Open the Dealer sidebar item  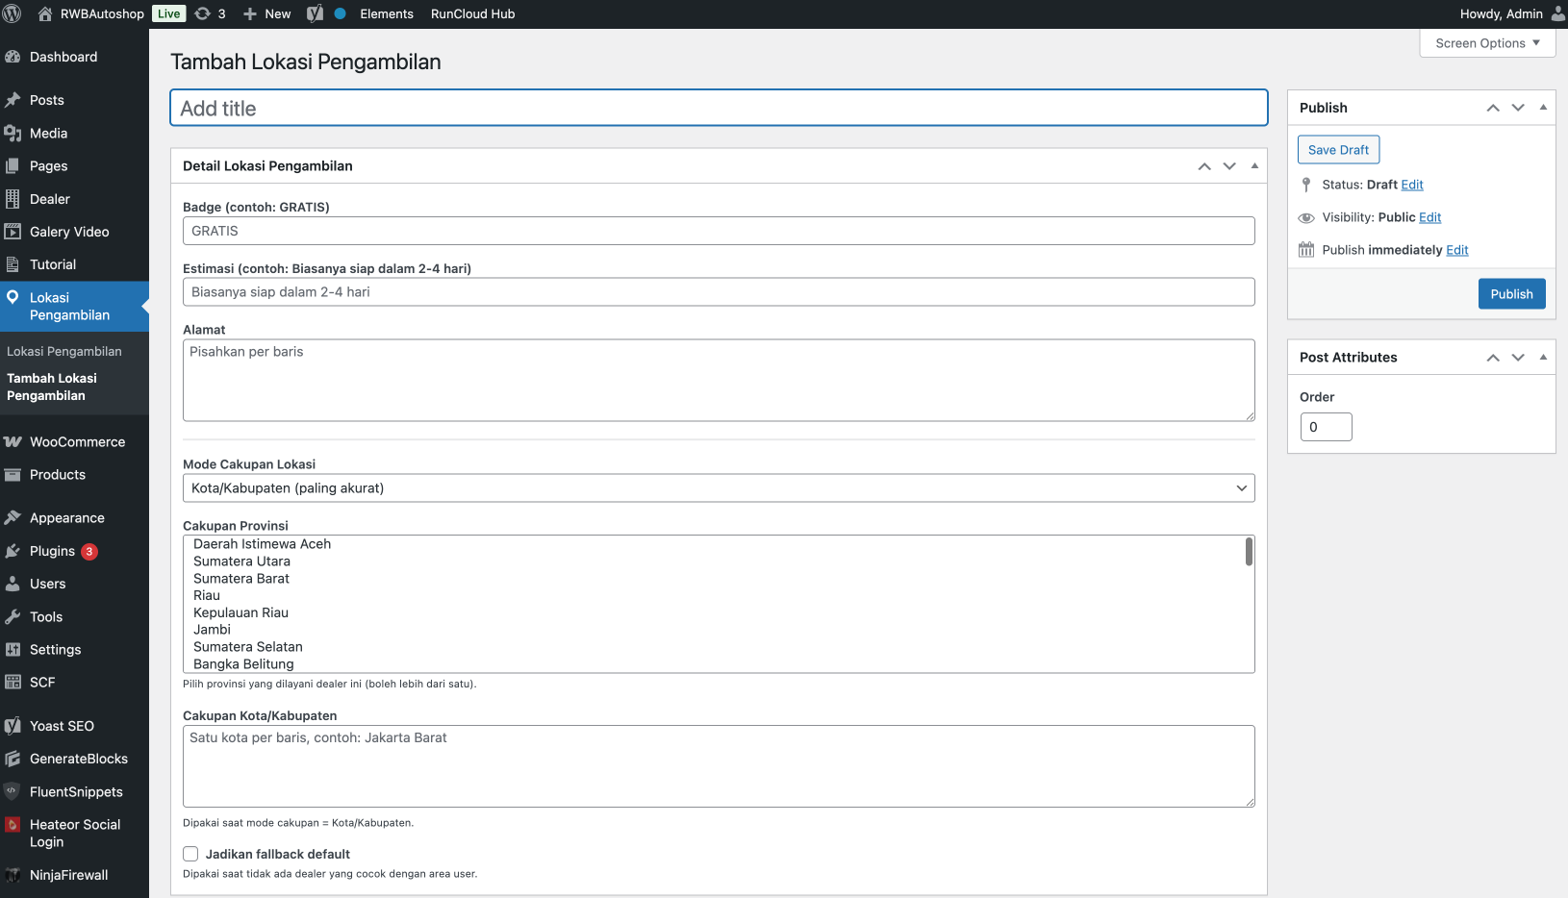pyautogui.click(x=50, y=199)
